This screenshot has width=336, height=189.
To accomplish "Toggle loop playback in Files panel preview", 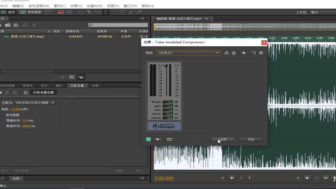I will tap(72, 77).
